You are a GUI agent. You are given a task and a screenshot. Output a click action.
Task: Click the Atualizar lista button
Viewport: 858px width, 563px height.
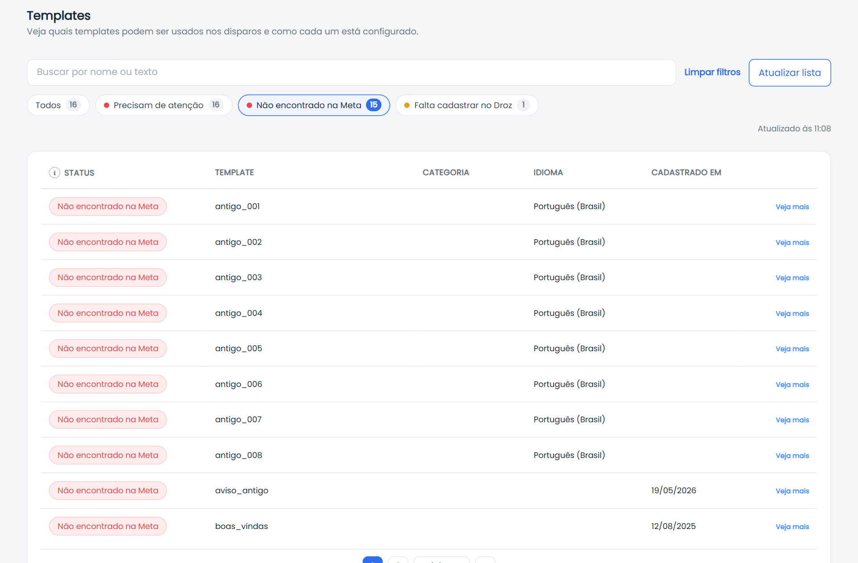point(790,73)
